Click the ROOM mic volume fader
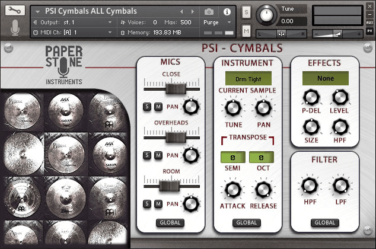Screen dimensions: 376x249 point(170,186)
